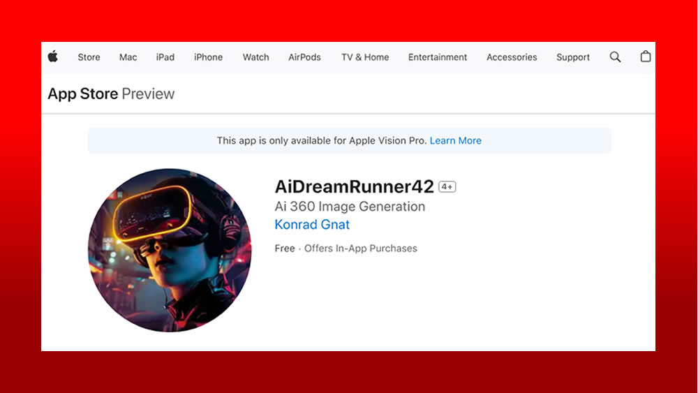Go to the Mac section
The width and height of the screenshot is (698, 393).
point(128,57)
